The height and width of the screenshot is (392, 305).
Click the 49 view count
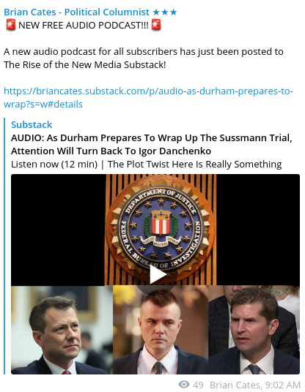(x=198, y=385)
